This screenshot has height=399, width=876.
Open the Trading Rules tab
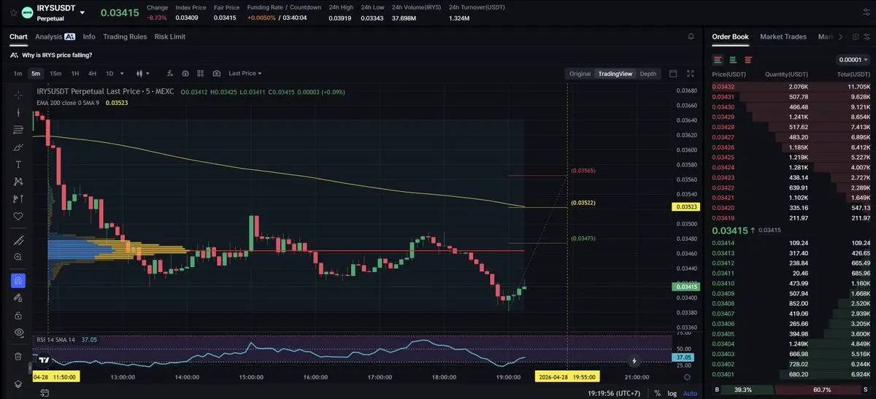[x=125, y=36]
